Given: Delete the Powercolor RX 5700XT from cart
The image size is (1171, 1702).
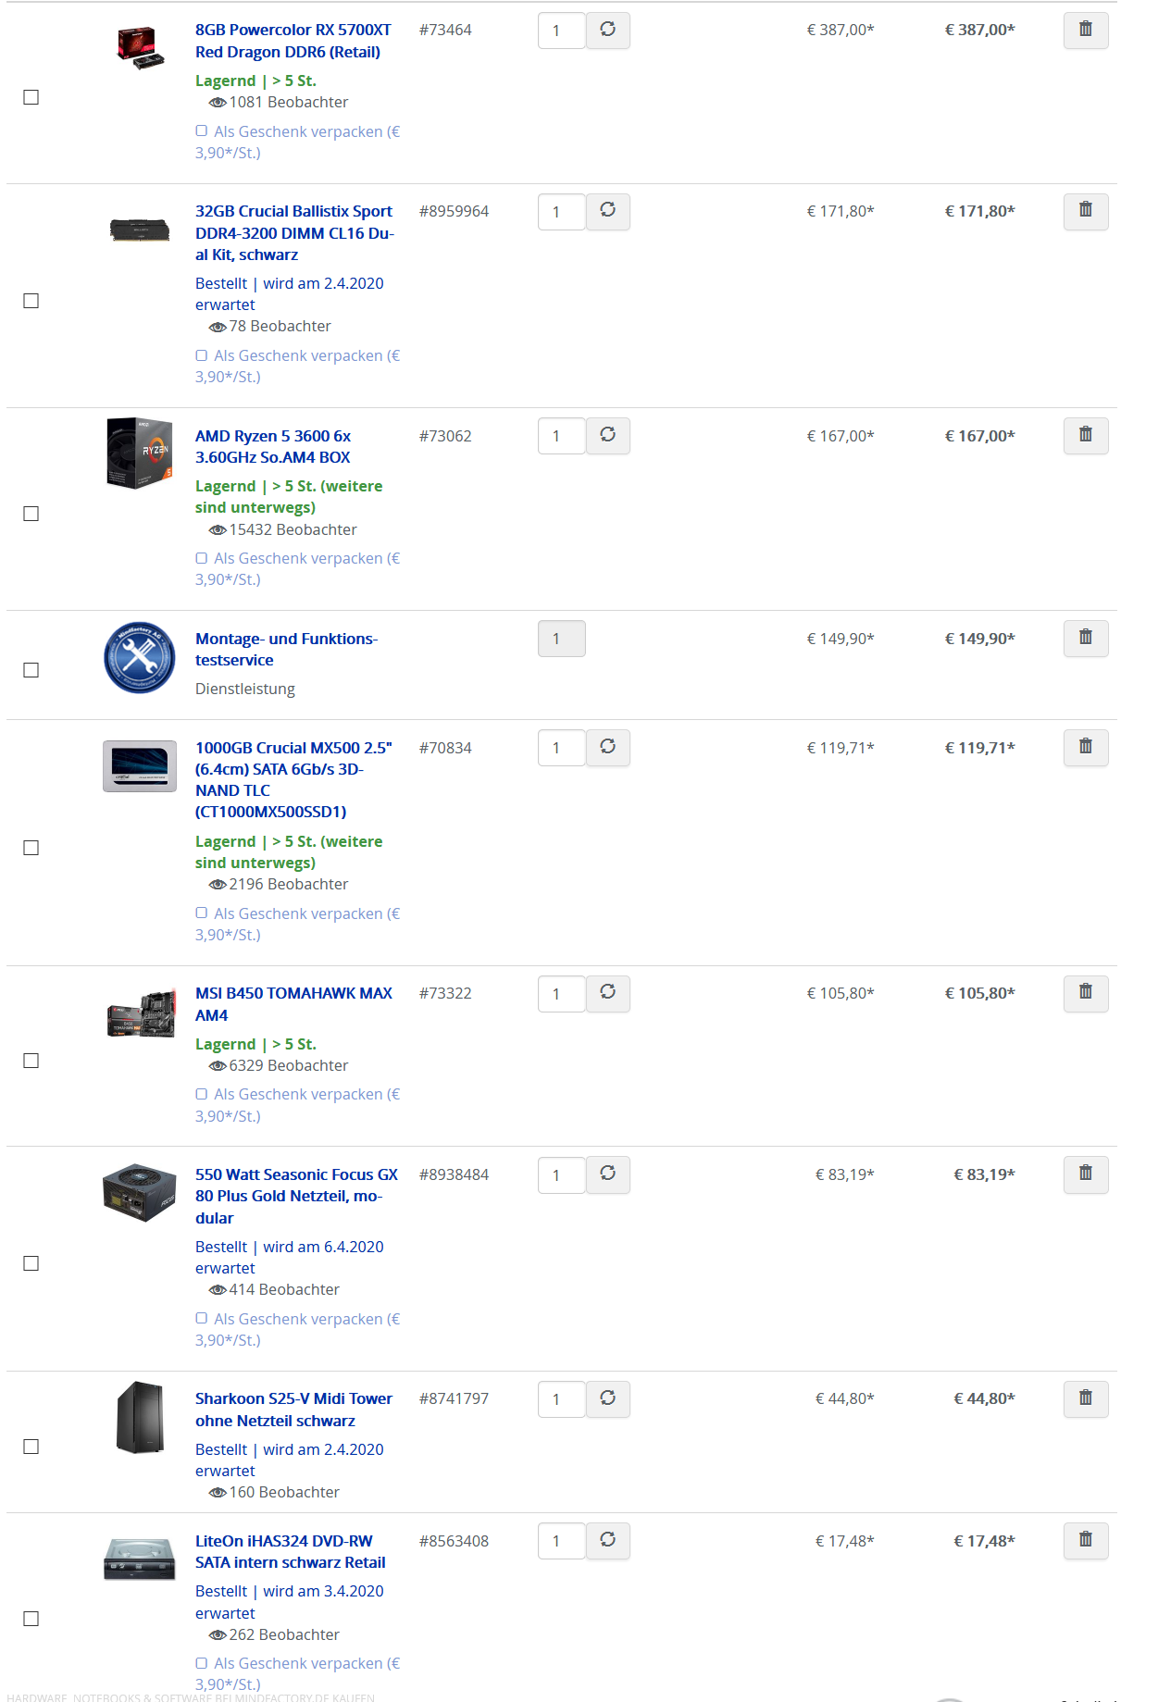Looking at the screenshot, I should click(x=1086, y=31).
